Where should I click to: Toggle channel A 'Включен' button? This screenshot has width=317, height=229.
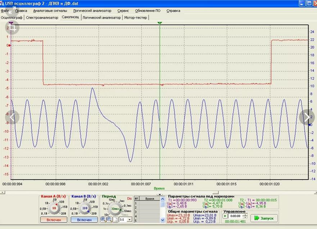[x=54, y=220]
